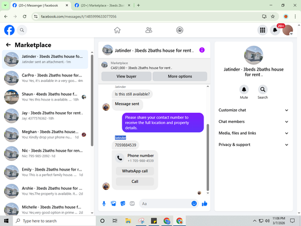Viewport: 301px width, 226px height.
Task: Open the account profile picture menu
Action: point(288,30)
